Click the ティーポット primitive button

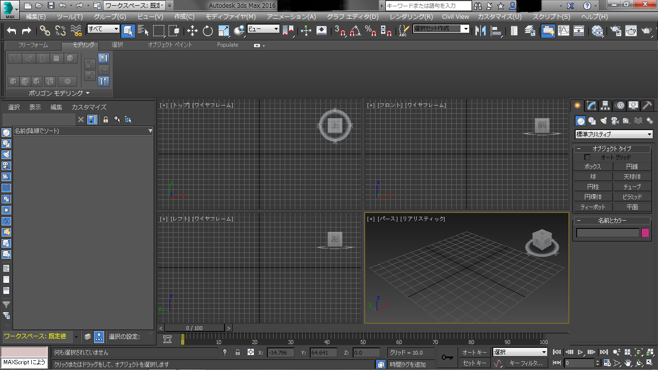pos(593,207)
